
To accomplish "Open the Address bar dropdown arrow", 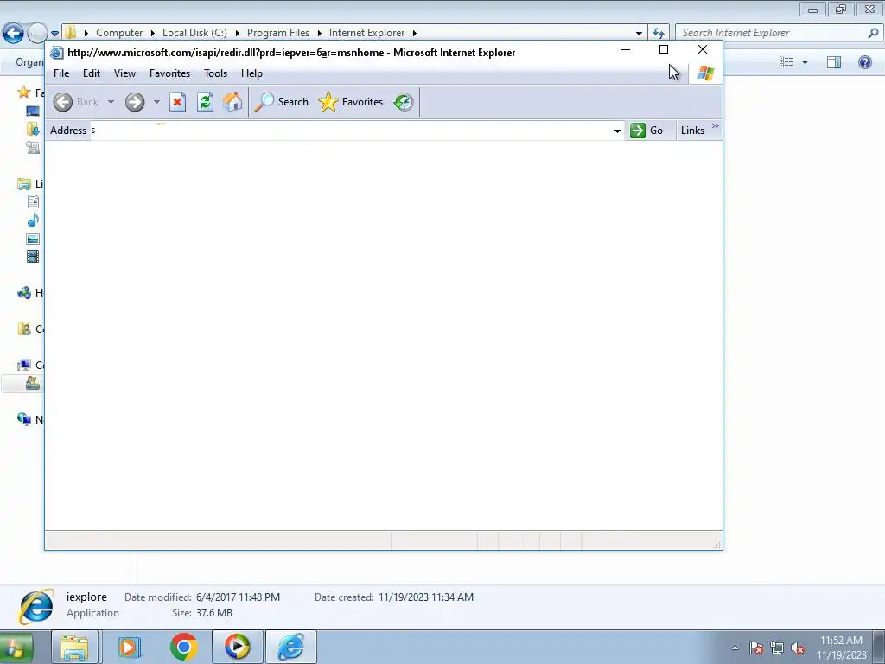I will [x=617, y=131].
